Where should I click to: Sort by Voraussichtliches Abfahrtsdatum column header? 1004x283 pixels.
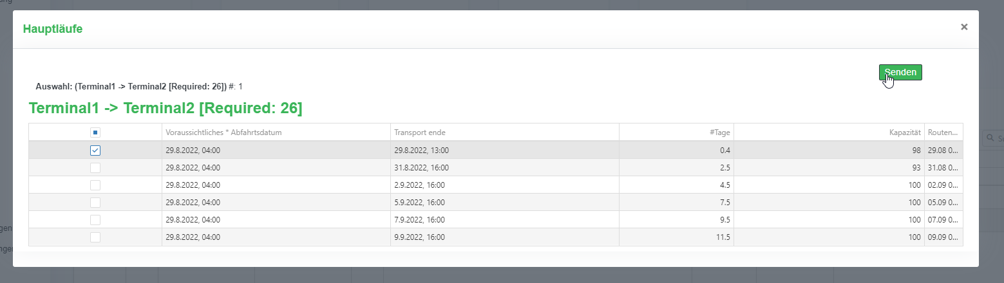click(224, 132)
